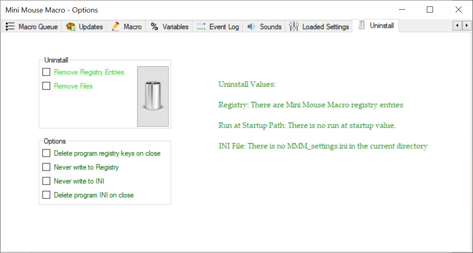Toggle Delete program registry keys on close
The image size is (473, 253).
(x=46, y=153)
